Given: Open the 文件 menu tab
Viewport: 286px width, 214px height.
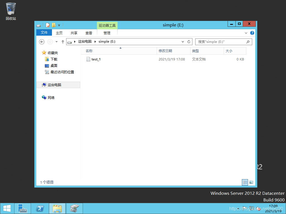Looking at the screenshot, I should pos(44,33).
